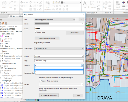Toggle Ulice layer checkbox
The width and height of the screenshot is (128, 102).
click(x=1, y=44)
